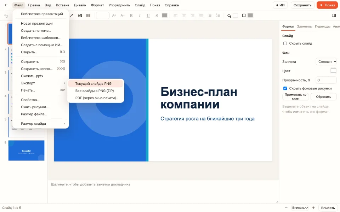
Task: Open the Справка menu
Action: point(172,5)
